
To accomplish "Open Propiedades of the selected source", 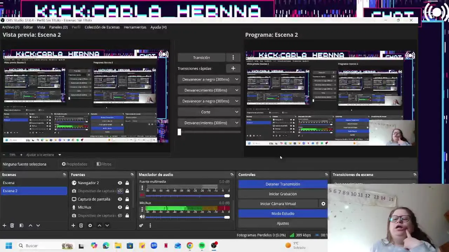I will point(74,164).
